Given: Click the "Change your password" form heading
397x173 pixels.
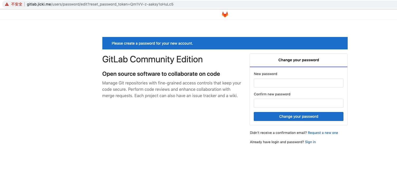Looking at the screenshot, I should [298, 60].
